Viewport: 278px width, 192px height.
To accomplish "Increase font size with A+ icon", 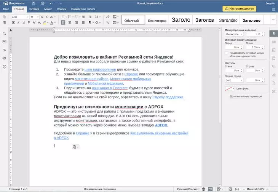I will pyautogui.click(x=42, y=17).
